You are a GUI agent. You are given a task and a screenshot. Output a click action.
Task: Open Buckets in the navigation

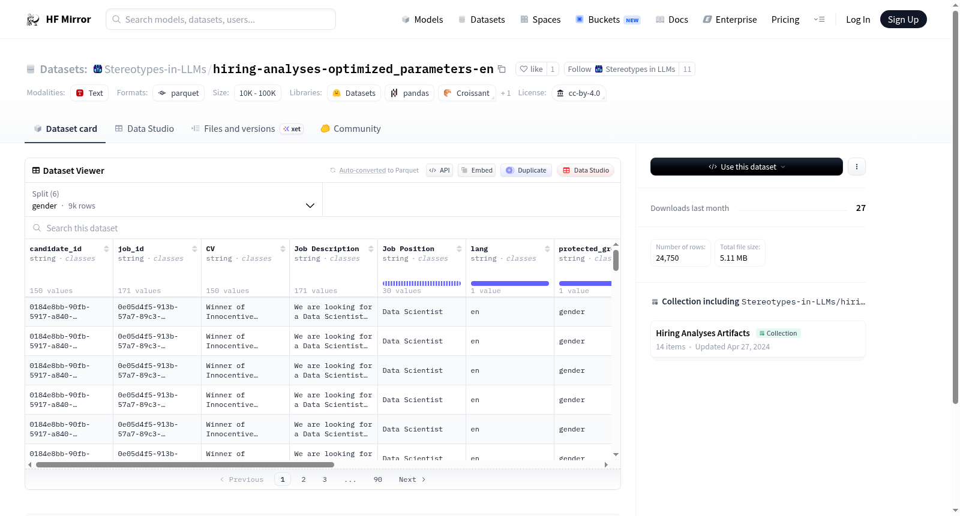[608, 20]
